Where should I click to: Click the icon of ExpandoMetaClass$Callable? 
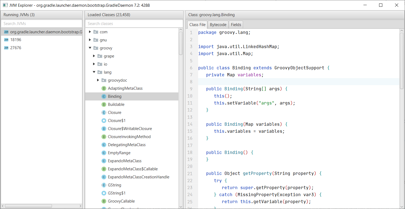coord(104,169)
